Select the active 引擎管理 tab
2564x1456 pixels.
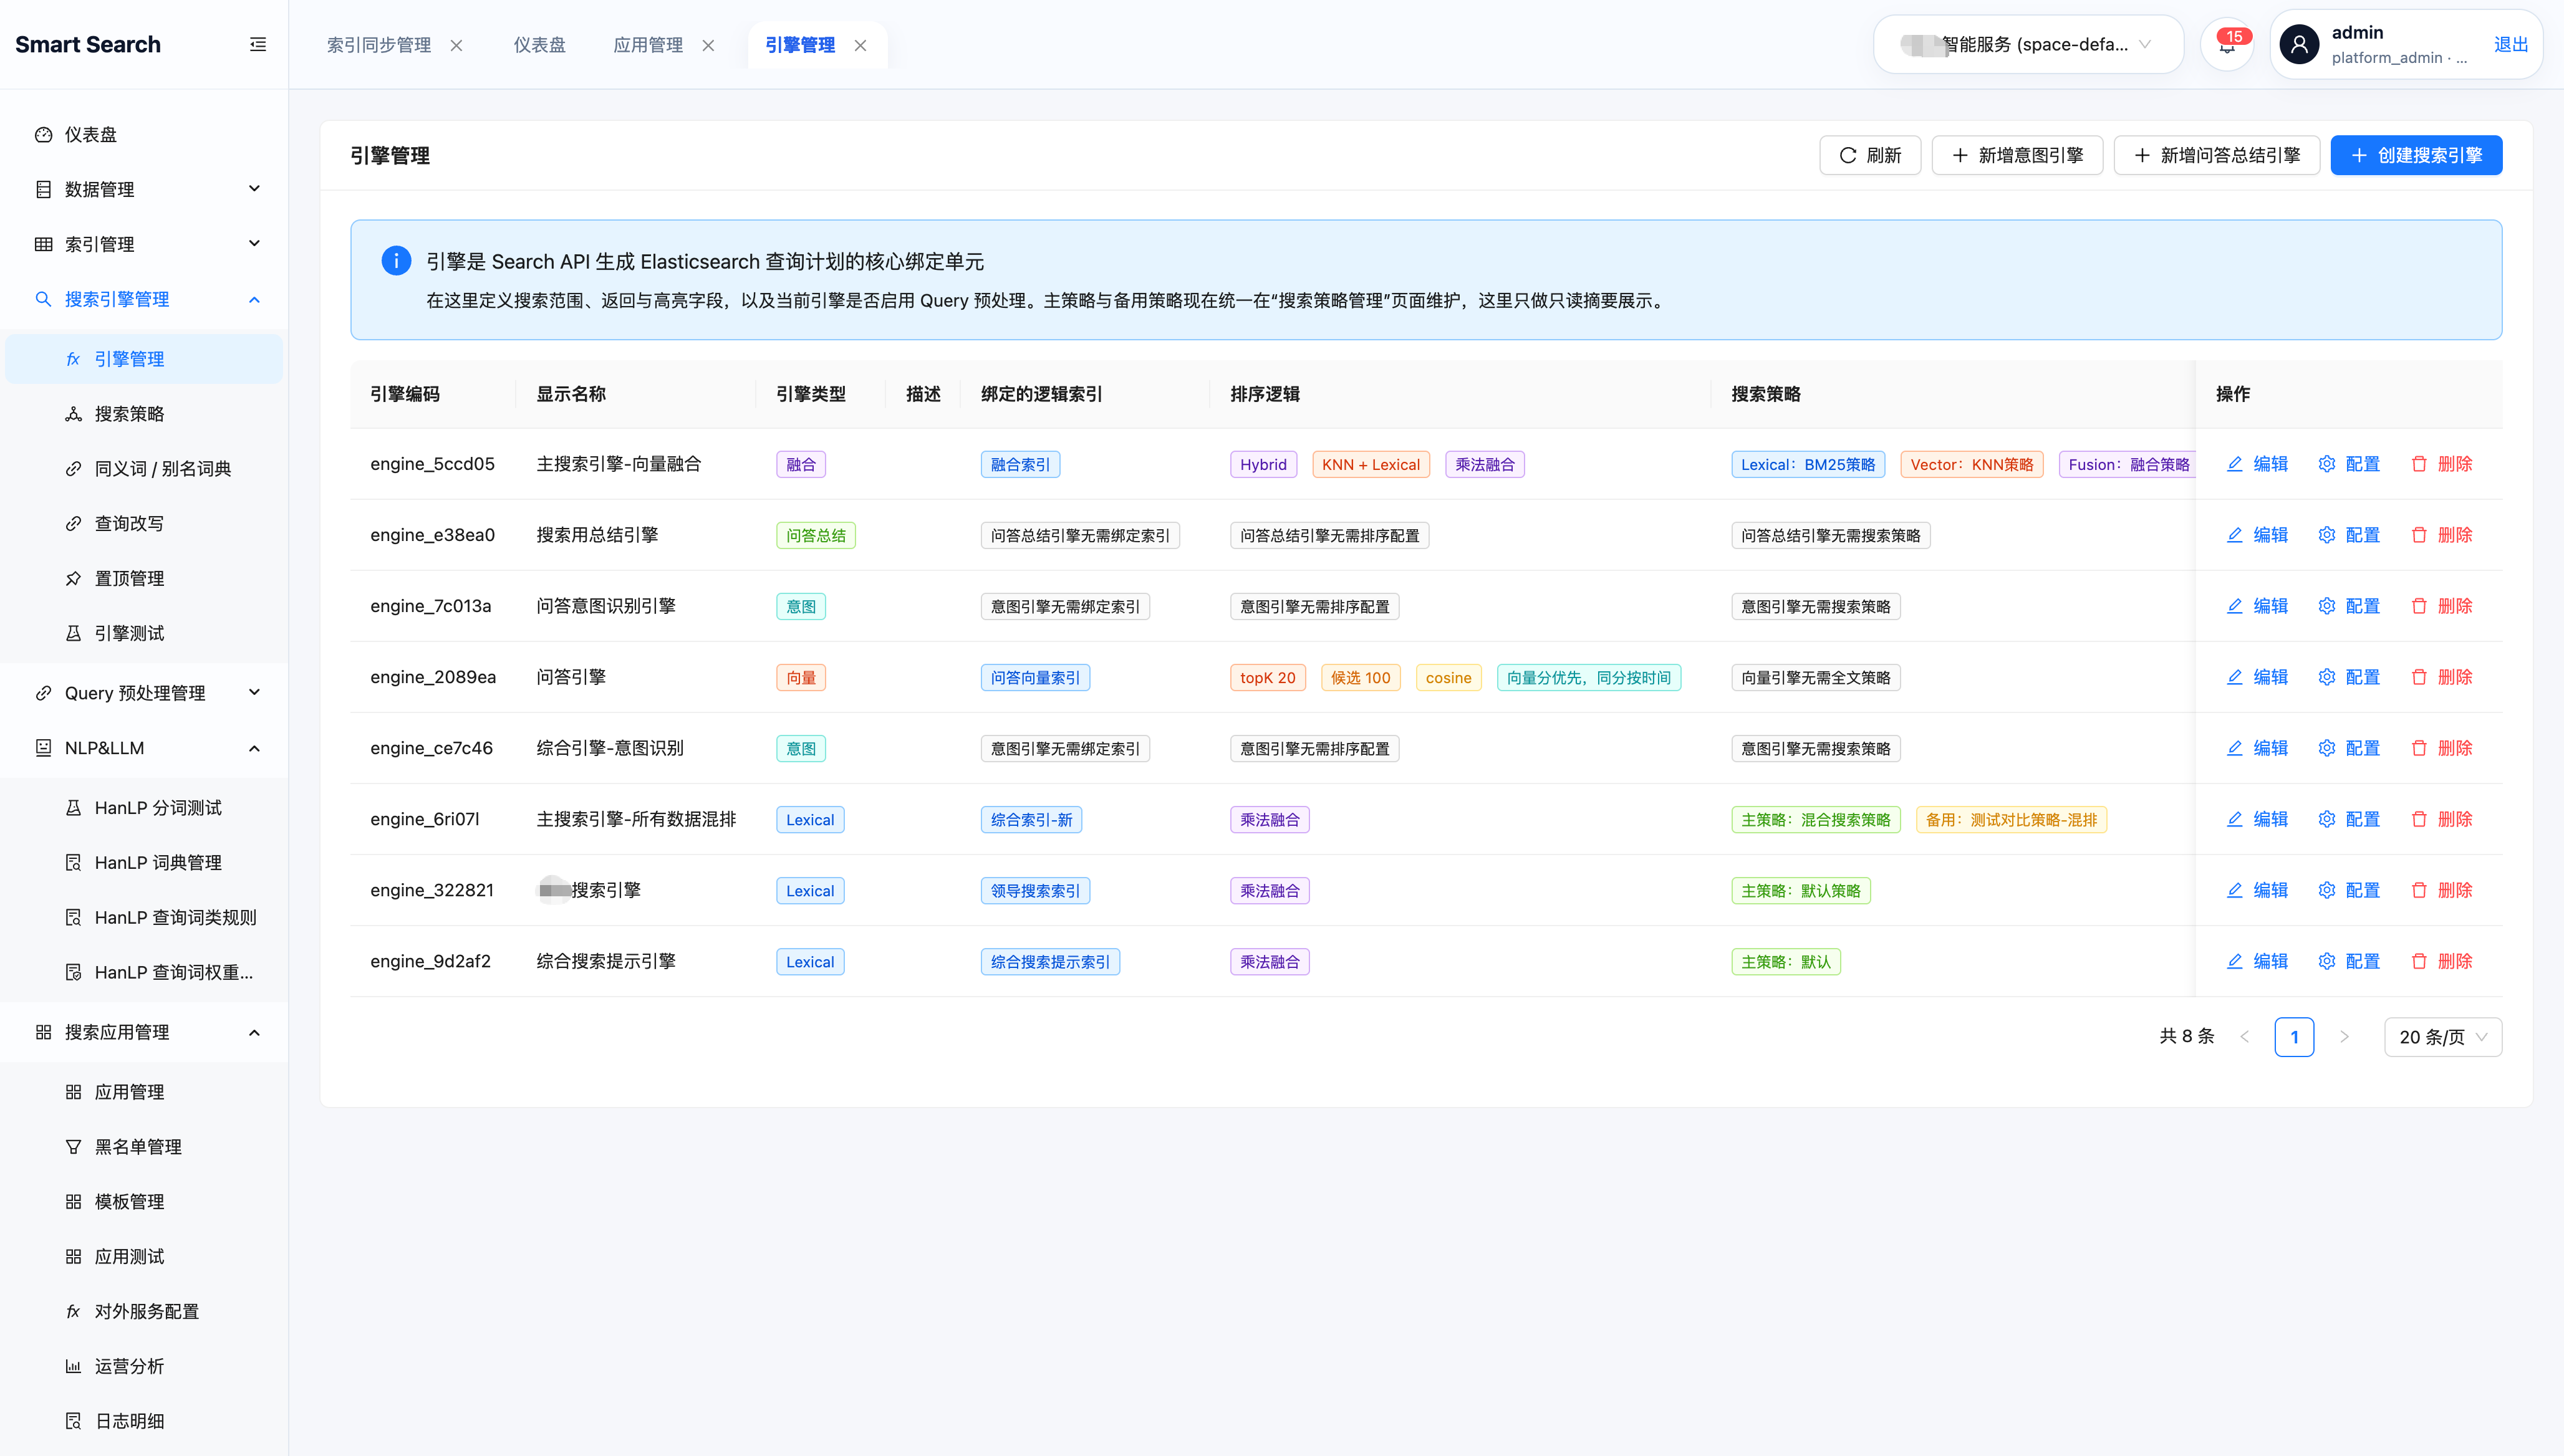tap(799, 45)
